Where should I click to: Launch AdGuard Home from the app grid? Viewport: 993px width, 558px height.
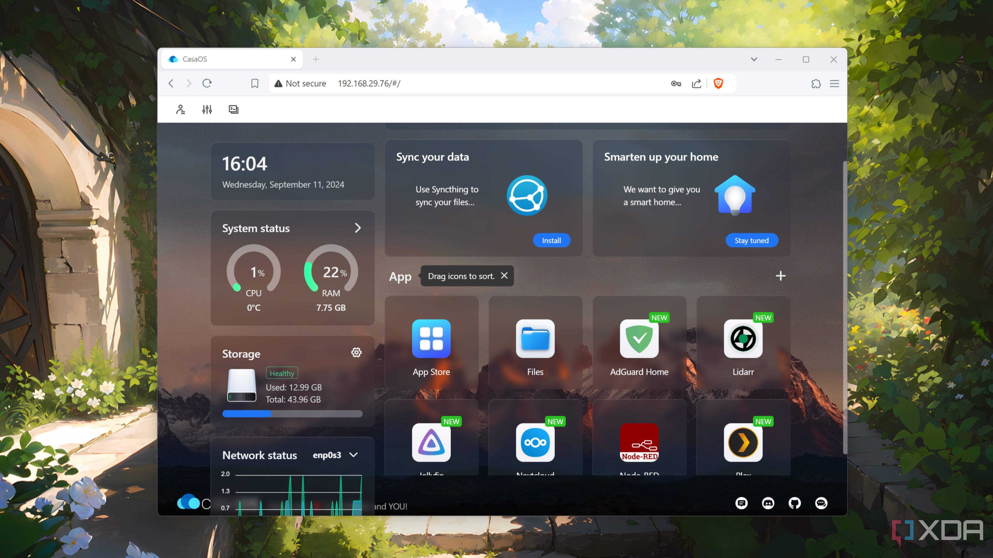639,339
